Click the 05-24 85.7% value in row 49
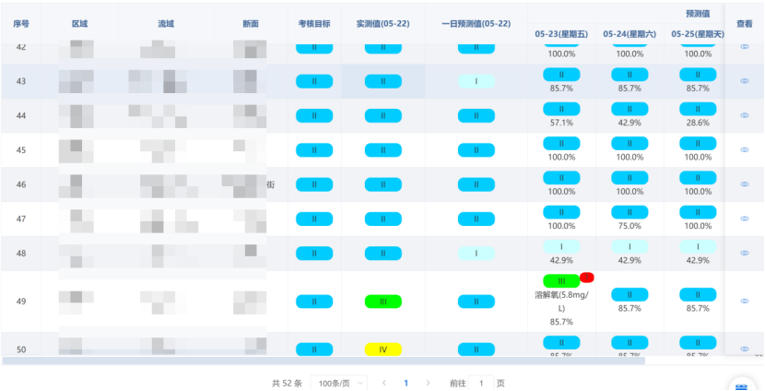The image size is (765, 391). 630,309
